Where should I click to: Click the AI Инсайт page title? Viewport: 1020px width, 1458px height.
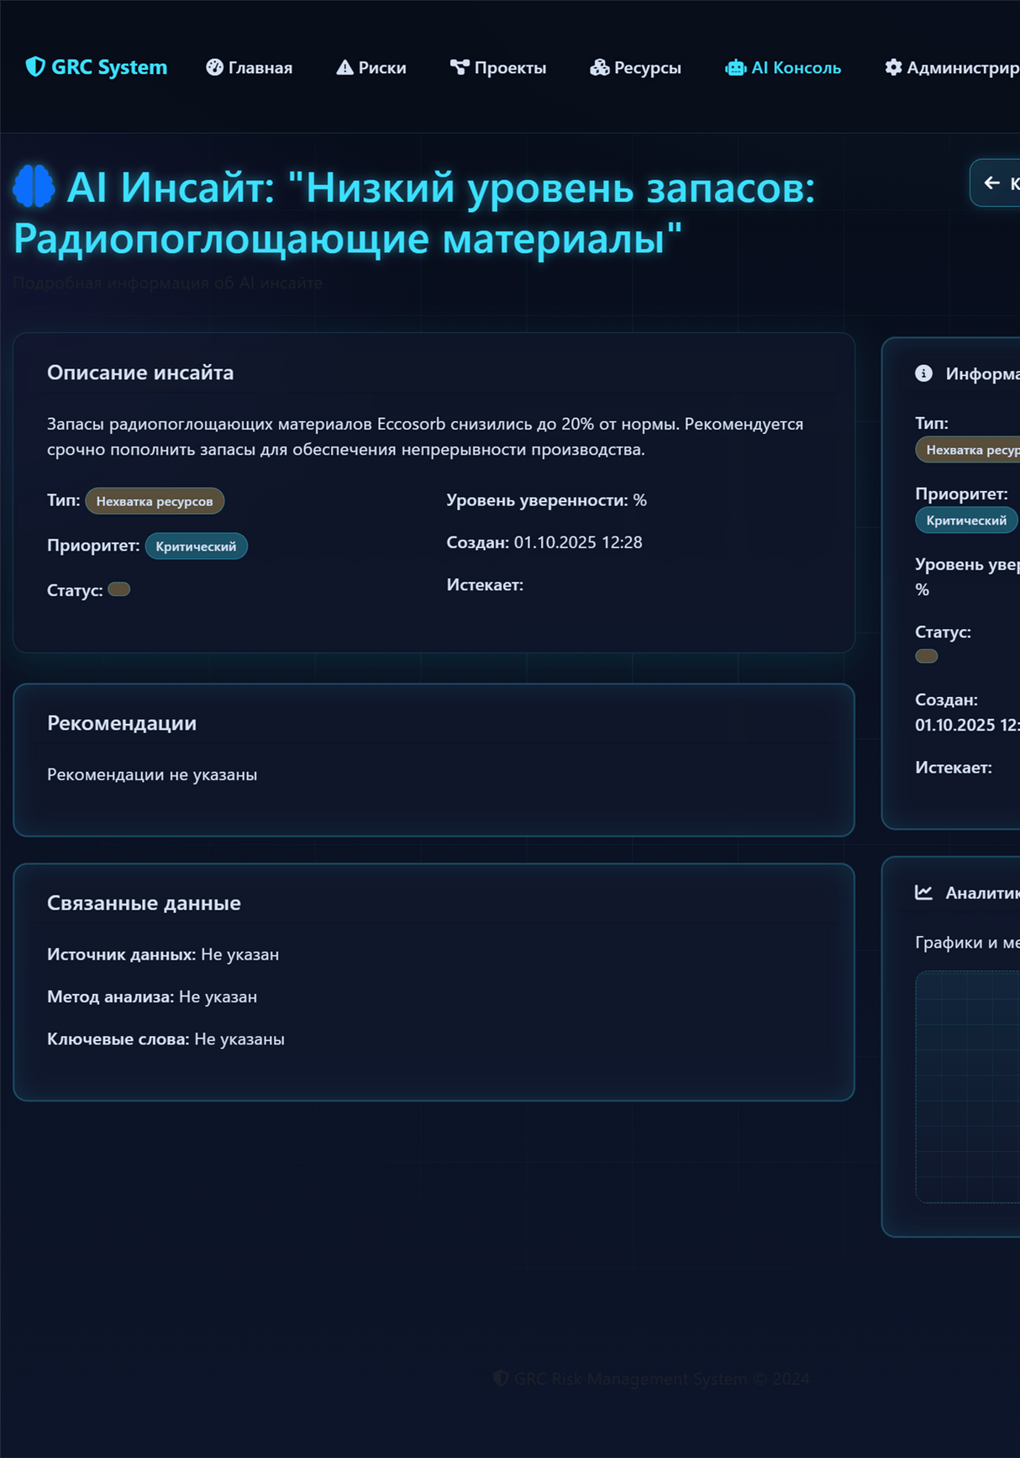tap(414, 212)
